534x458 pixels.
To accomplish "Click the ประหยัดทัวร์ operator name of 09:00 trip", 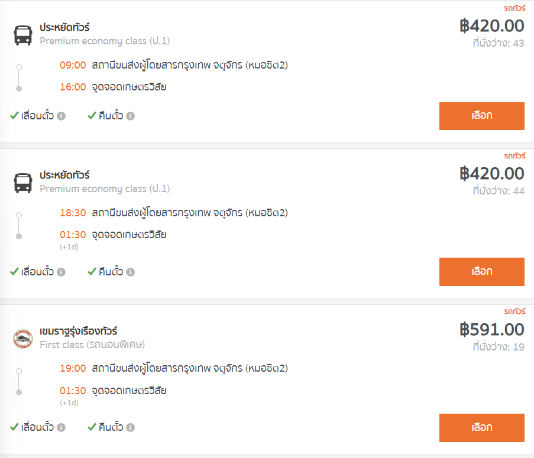I will tap(64, 27).
